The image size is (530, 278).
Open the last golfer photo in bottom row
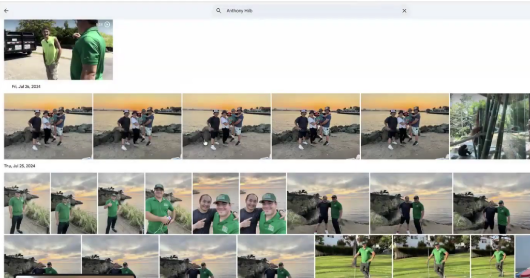click(492, 256)
